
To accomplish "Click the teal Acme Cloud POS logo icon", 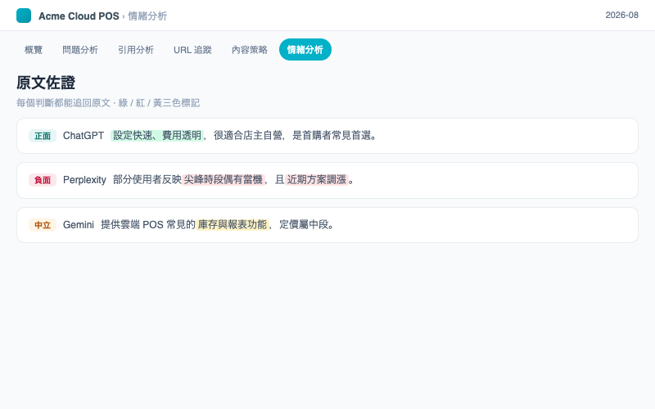I will tap(24, 16).
